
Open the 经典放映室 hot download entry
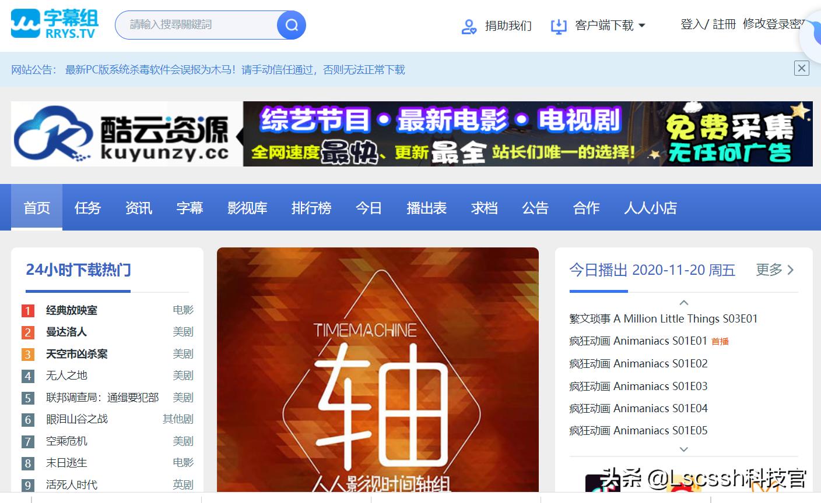pos(72,310)
